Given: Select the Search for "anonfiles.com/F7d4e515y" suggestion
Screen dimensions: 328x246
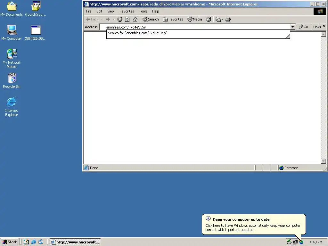Looking at the screenshot, I should tap(138, 33).
